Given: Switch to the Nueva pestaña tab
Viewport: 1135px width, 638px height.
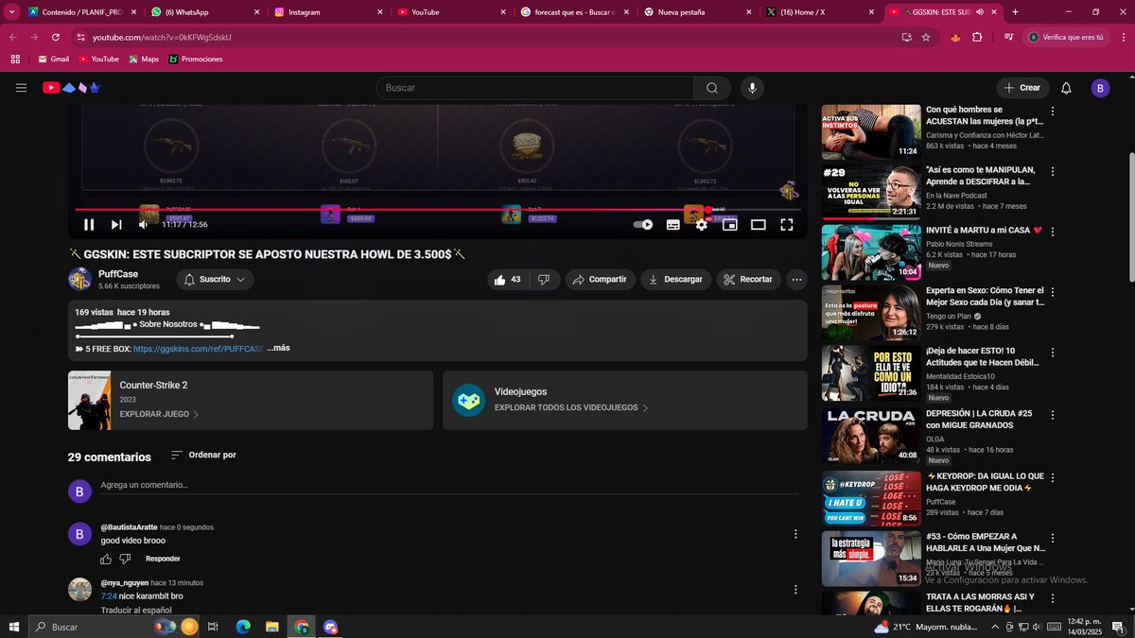Looking at the screenshot, I should tap(698, 12).
